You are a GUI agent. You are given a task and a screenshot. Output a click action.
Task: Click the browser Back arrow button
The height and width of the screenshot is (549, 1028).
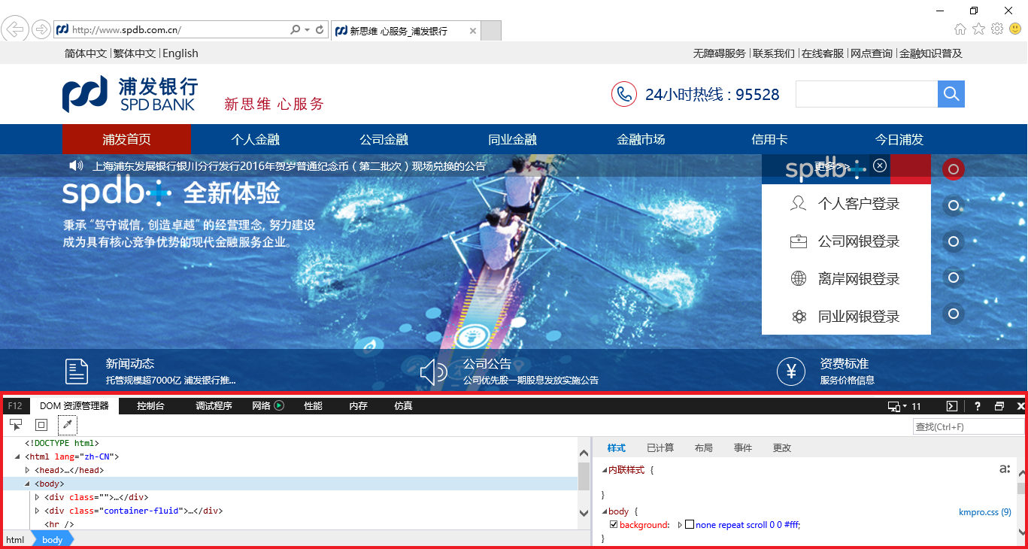pos(15,29)
